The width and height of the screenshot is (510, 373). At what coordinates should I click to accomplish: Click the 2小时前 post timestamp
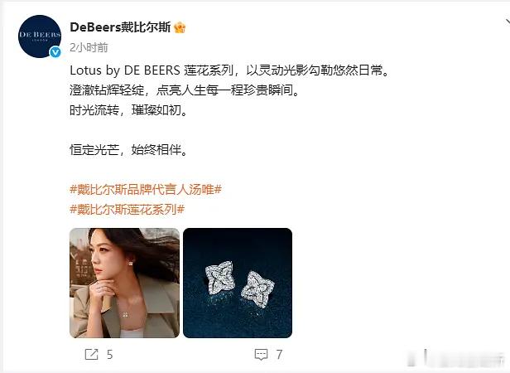pos(89,47)
